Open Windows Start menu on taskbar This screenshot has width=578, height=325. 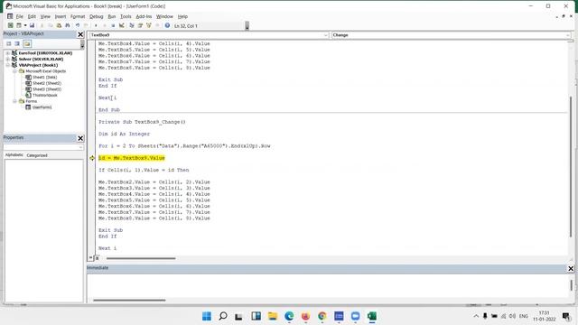tap(207, 316)
